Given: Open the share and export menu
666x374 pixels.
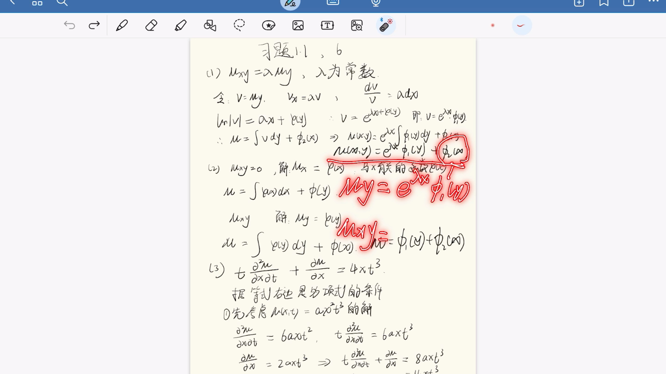Looking at the screenshot, I should tap(629, 3).
